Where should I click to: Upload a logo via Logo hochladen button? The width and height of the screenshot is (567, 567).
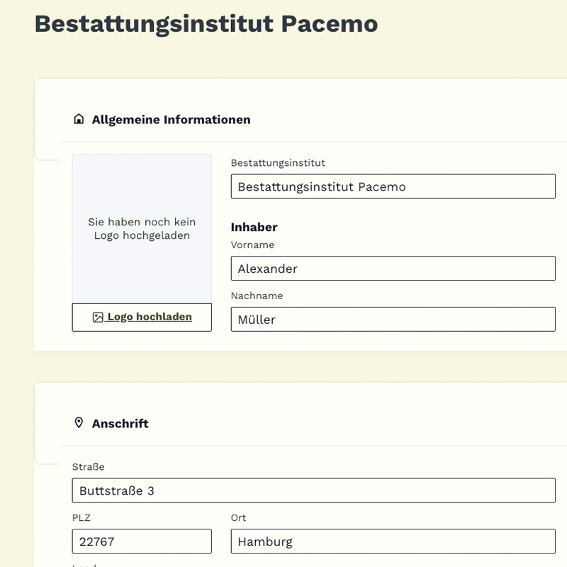point(142,318)
